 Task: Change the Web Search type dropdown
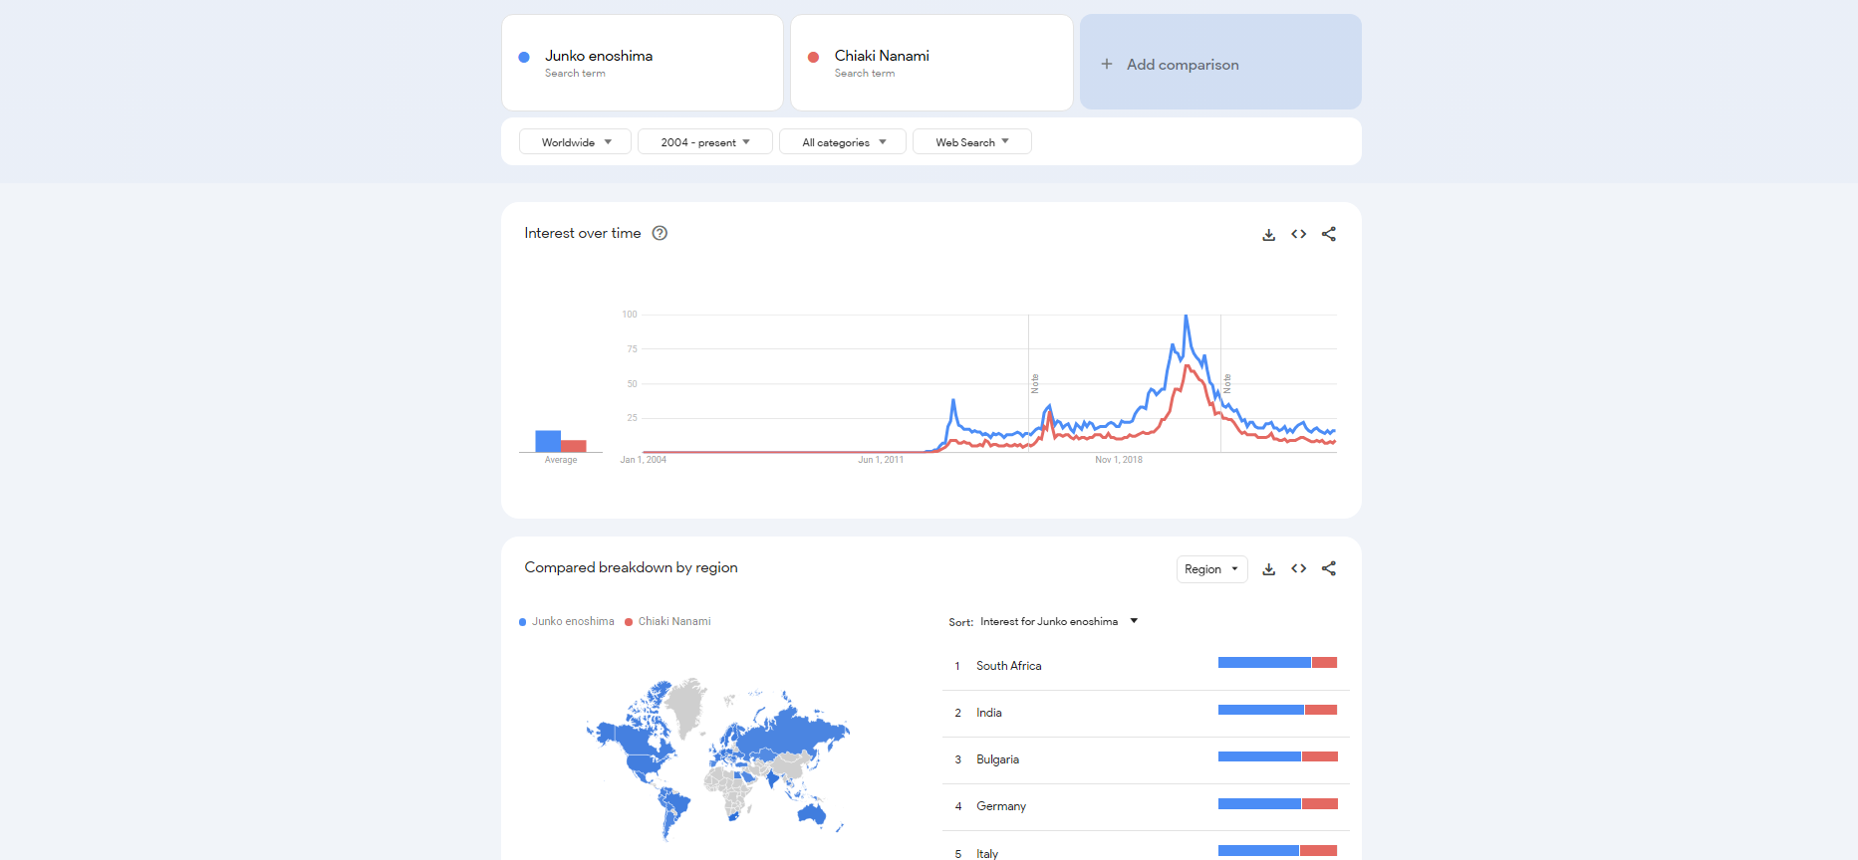[x=971, y=142]
